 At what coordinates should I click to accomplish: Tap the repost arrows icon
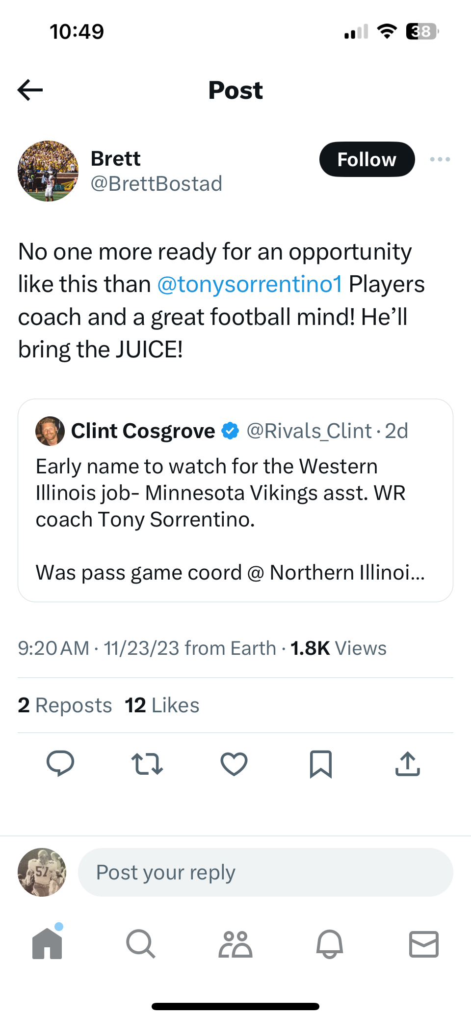click(x=147, y=763)
